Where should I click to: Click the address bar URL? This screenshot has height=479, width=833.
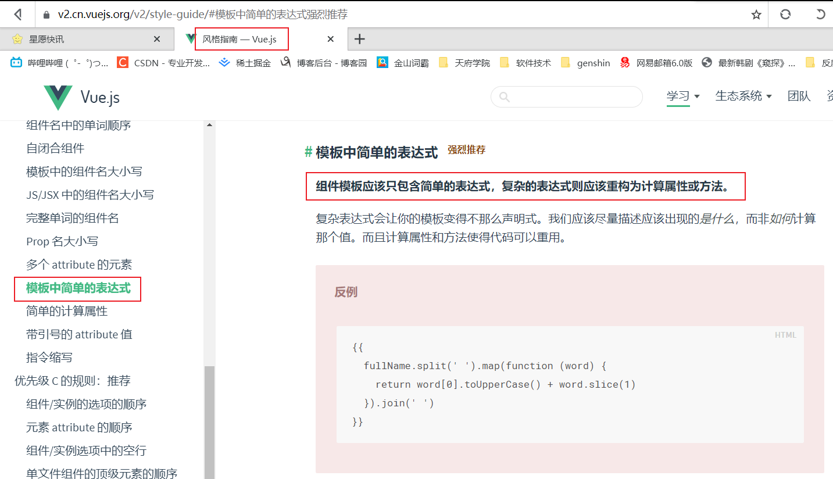point(203,15)
